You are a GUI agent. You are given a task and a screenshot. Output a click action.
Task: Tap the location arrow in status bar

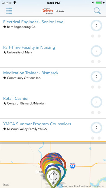coord(93,3)
